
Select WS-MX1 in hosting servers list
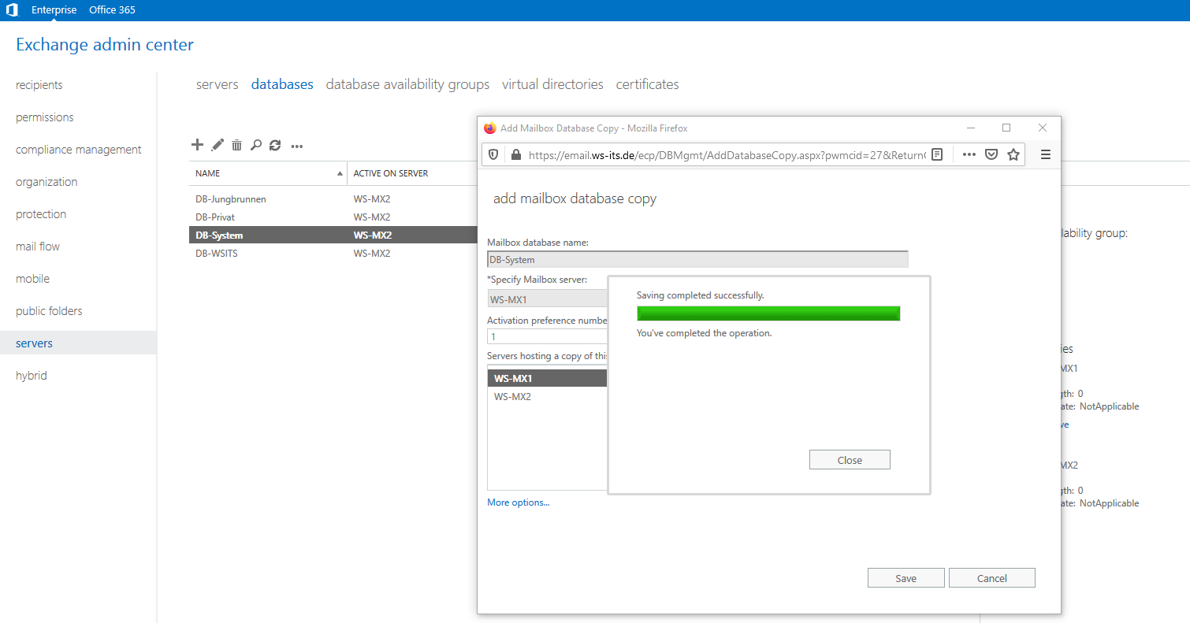(x=548, y=379)
